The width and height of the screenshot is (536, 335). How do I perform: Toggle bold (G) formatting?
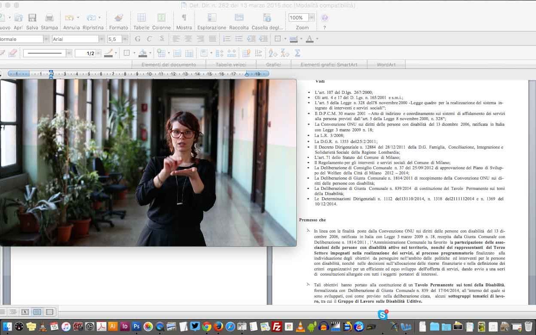(x=138, y=39)
